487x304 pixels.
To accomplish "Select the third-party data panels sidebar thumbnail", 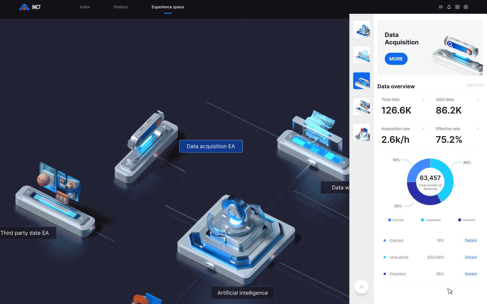I will (x=362, y=107).
